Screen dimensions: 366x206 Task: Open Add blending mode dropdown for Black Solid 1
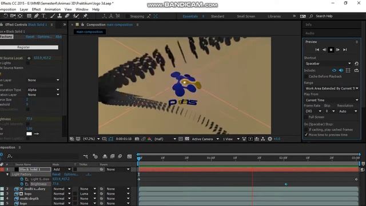click(62, 169)
